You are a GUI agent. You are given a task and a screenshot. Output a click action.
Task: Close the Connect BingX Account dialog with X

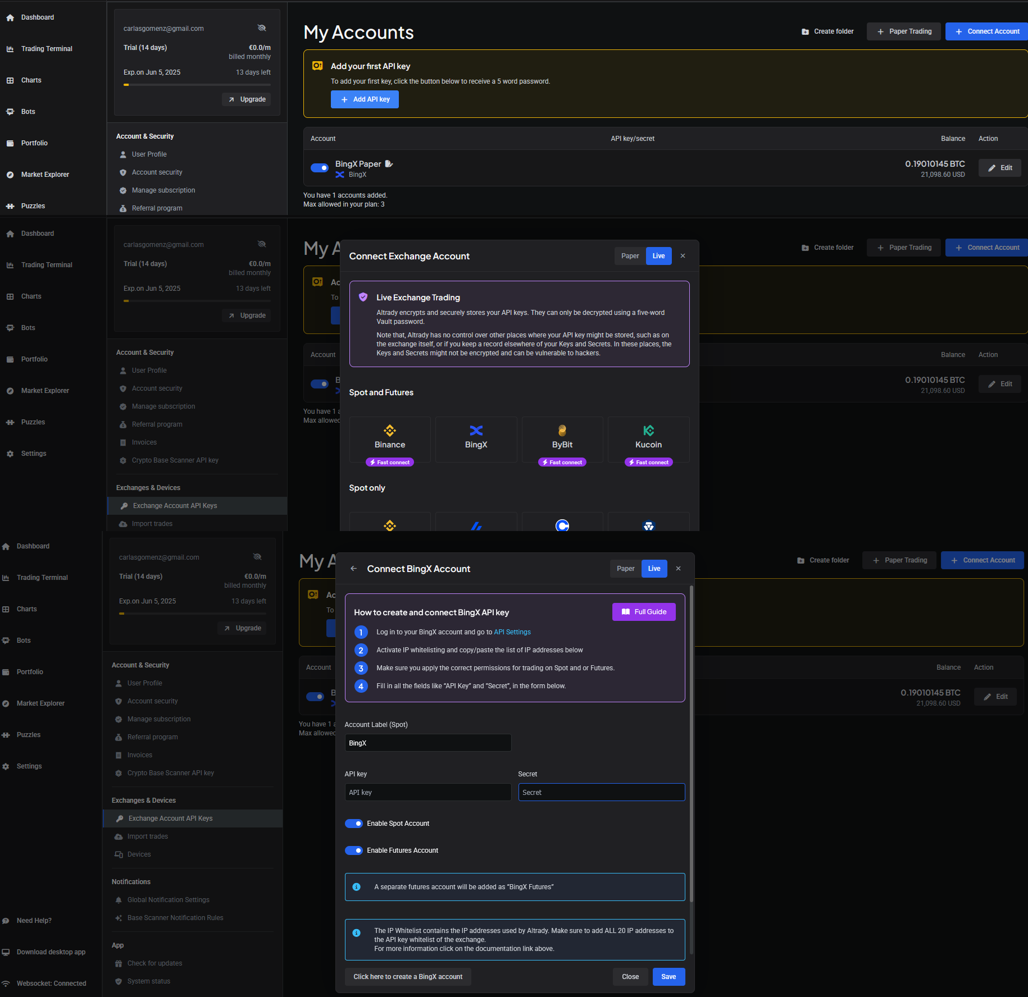679,569
